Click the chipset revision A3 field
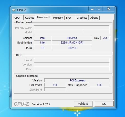The image size is (125, 117). [105, 38]
